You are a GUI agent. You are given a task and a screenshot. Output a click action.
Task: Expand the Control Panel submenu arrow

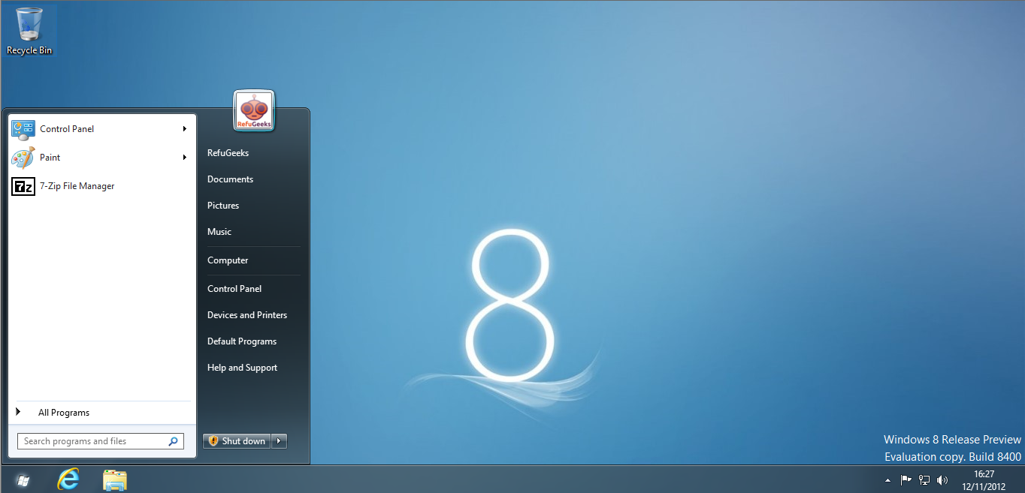tap(184, 129)
